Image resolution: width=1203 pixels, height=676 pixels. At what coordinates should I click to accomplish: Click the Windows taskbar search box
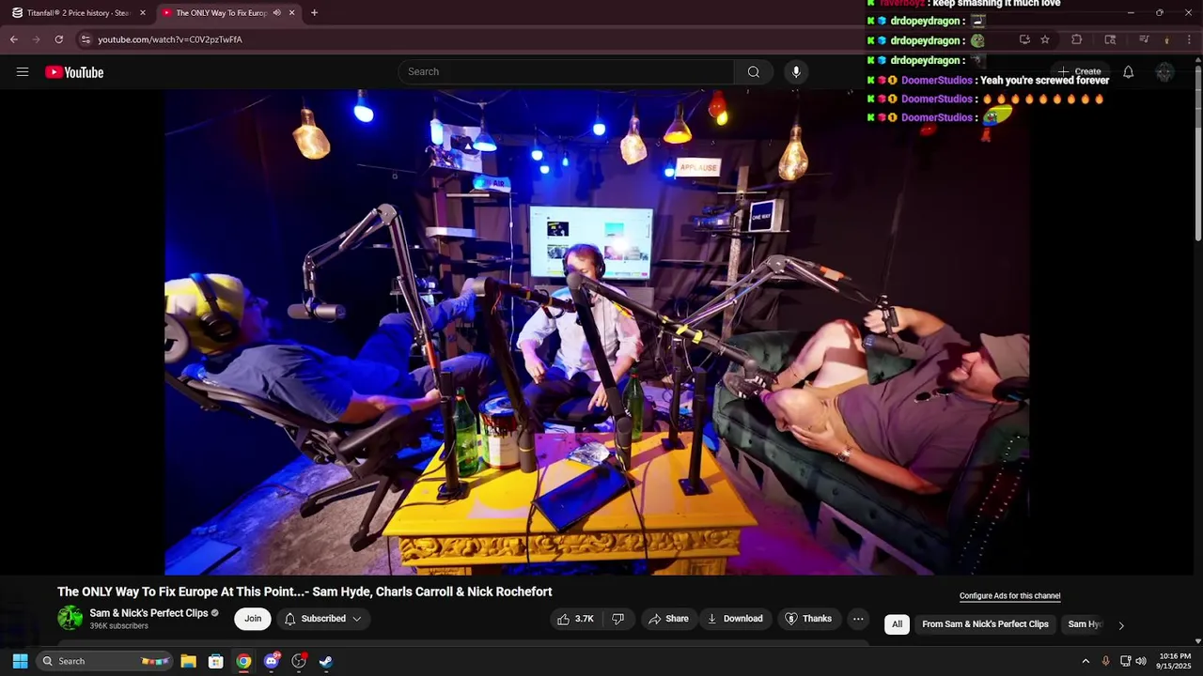click(105, 661)
